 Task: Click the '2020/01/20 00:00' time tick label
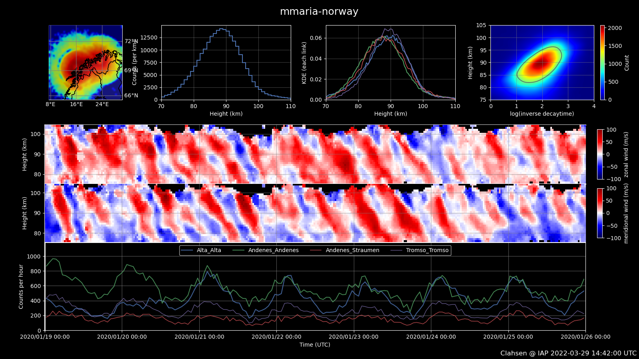[x=122, y=337]
